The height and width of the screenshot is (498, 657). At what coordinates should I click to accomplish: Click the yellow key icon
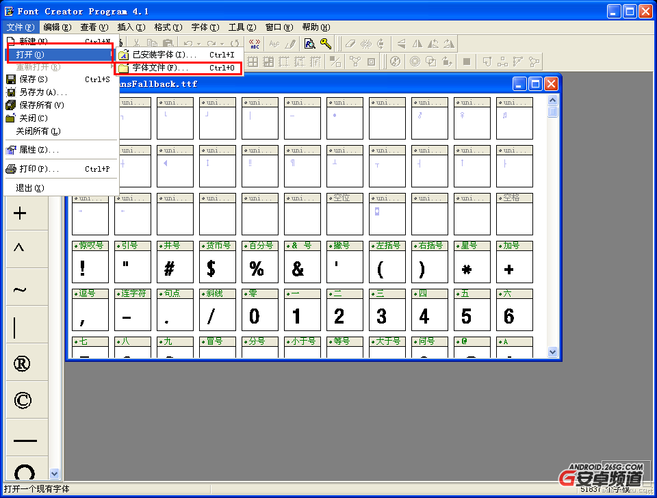[326, 44]
